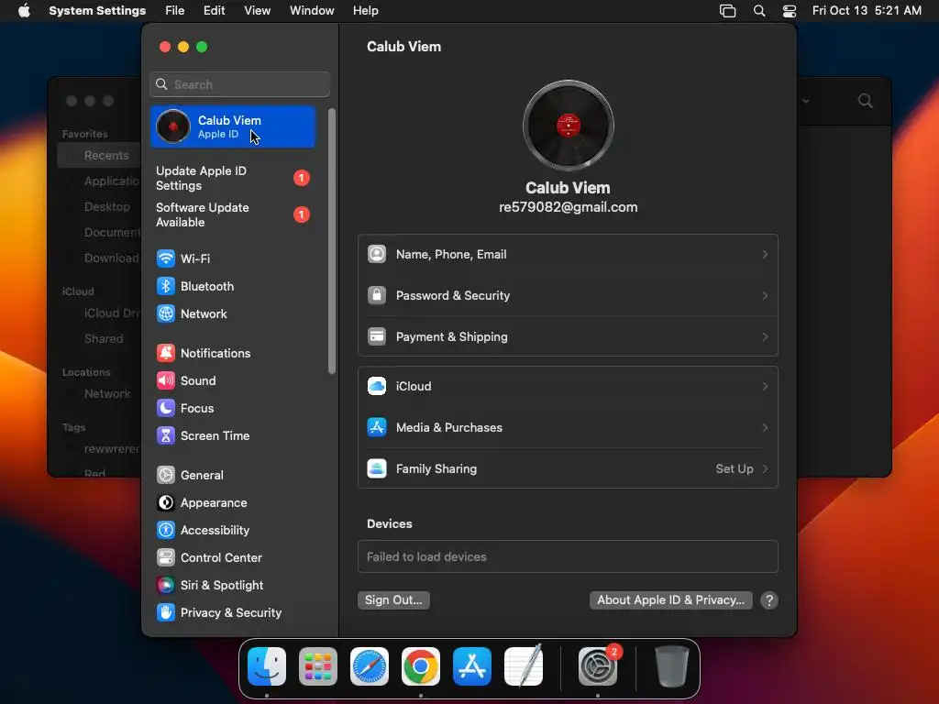
Task: Open Notifications bell icon in sidebar
Action: (x=165, y=353)
